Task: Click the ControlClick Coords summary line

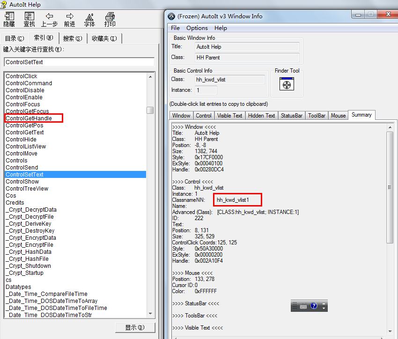Action: 205,243
